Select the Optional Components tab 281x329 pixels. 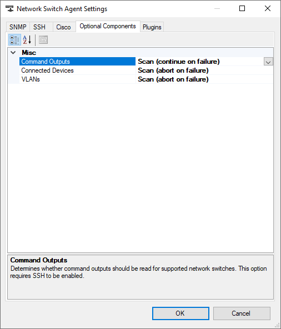(x=108, y=27)
